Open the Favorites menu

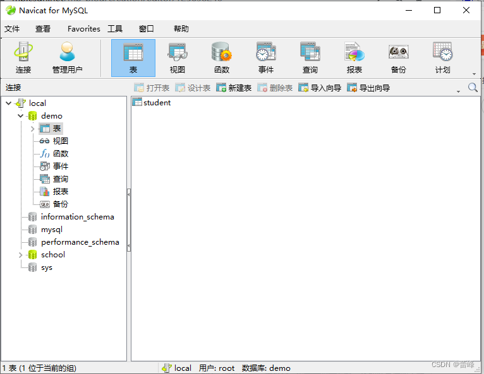point(83,29)
